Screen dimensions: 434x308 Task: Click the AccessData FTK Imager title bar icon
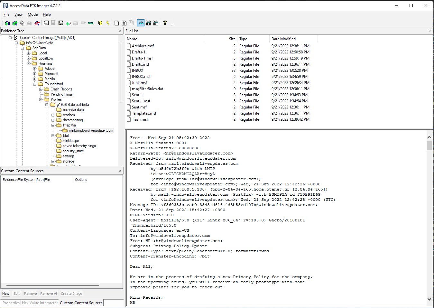tap(5, 5)
